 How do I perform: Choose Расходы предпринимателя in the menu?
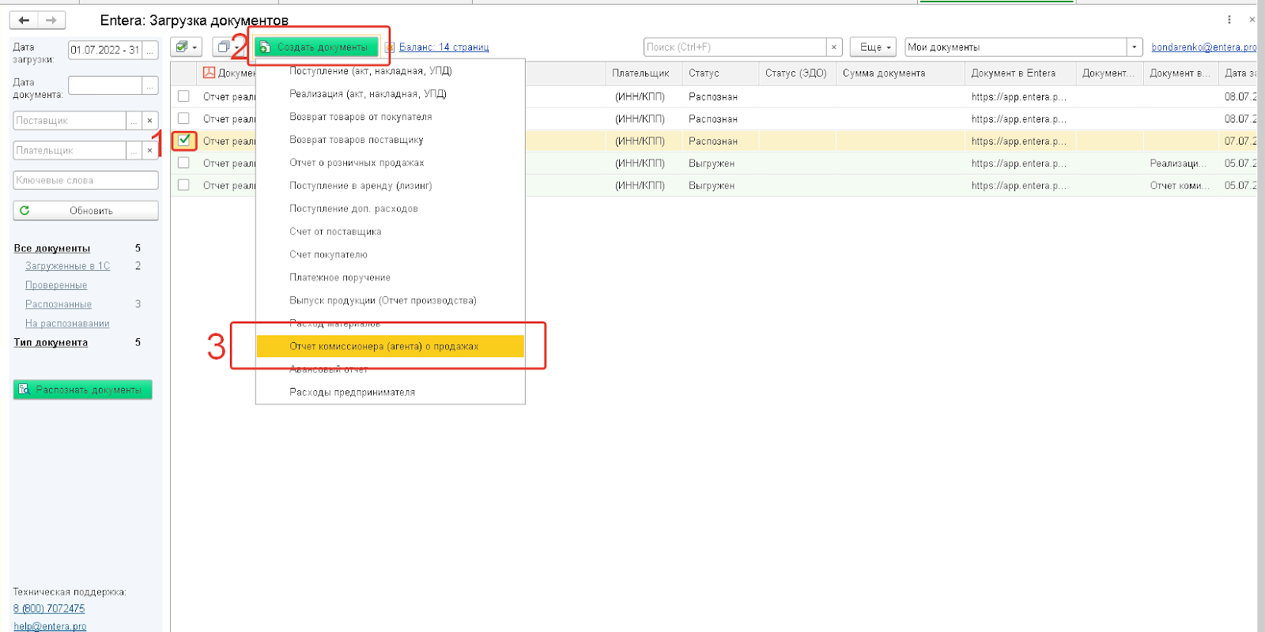391,392
